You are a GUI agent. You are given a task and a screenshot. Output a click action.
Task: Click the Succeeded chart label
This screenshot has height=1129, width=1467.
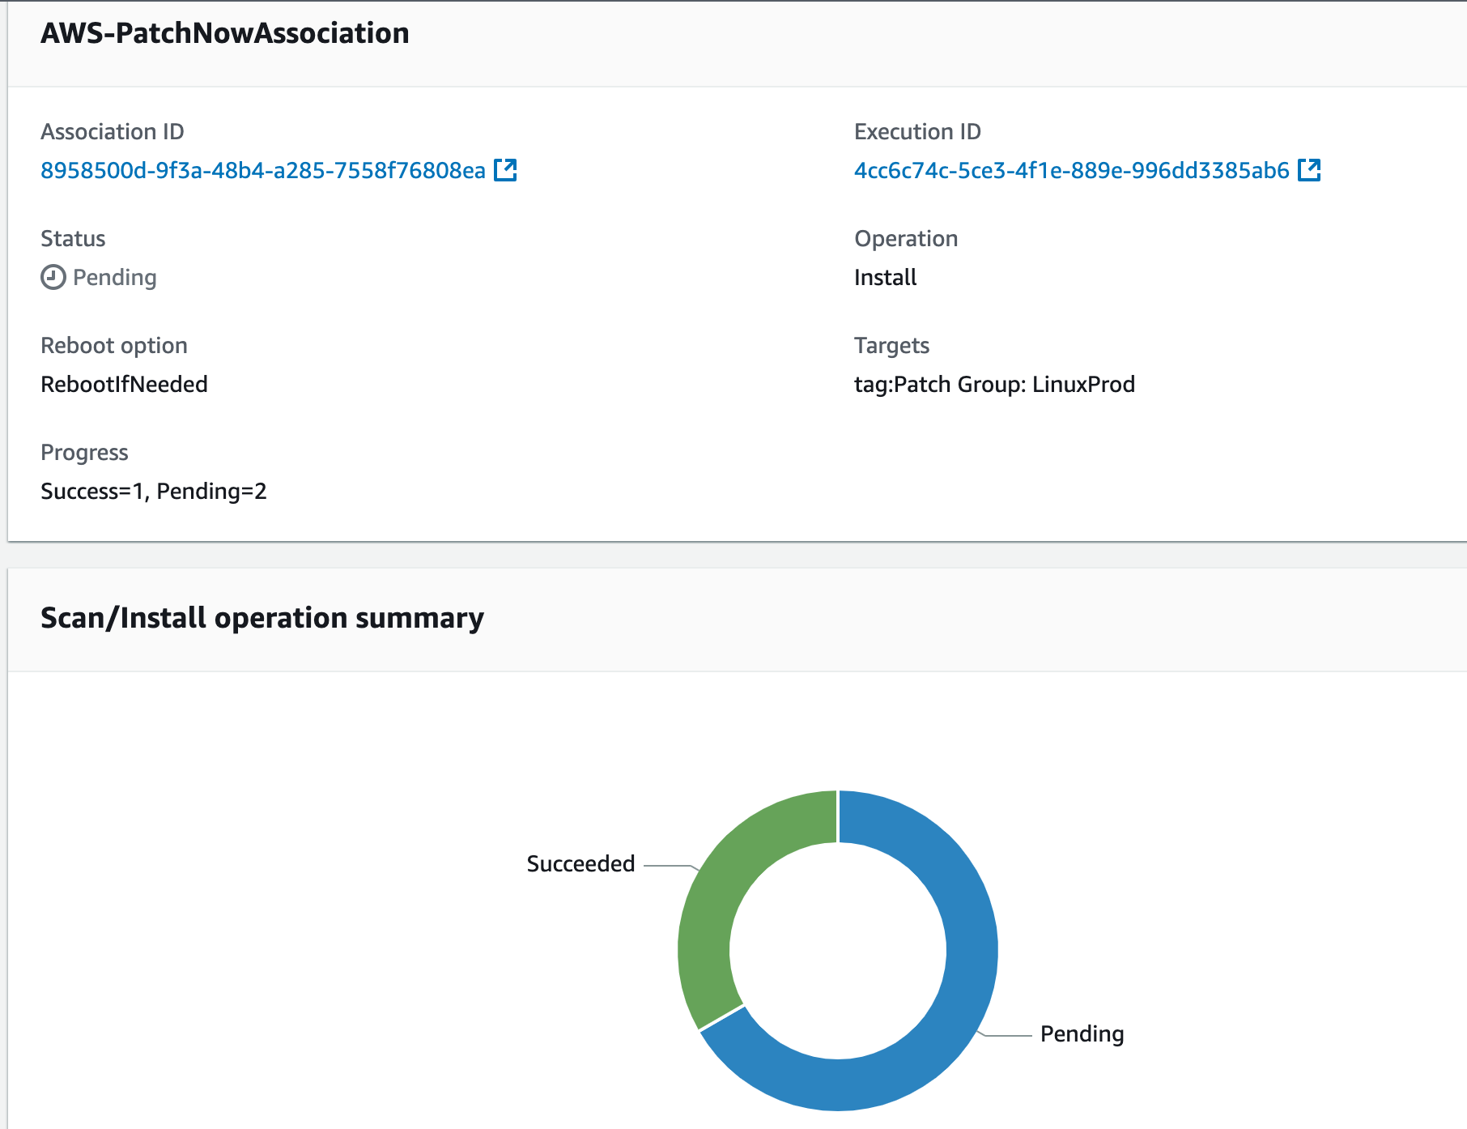coord(580,863)
